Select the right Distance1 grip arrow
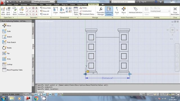This screenshot has width=180, height=101. [x=130, y=74]
